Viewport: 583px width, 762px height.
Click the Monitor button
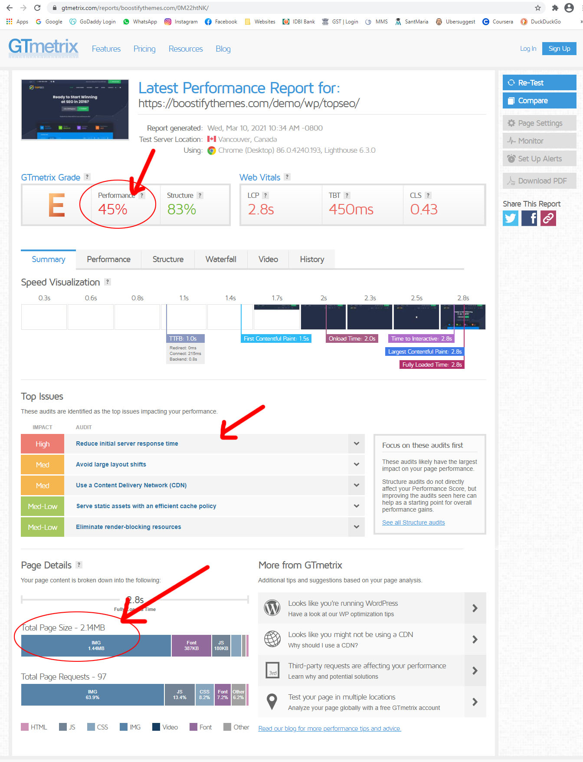(539, 141)
